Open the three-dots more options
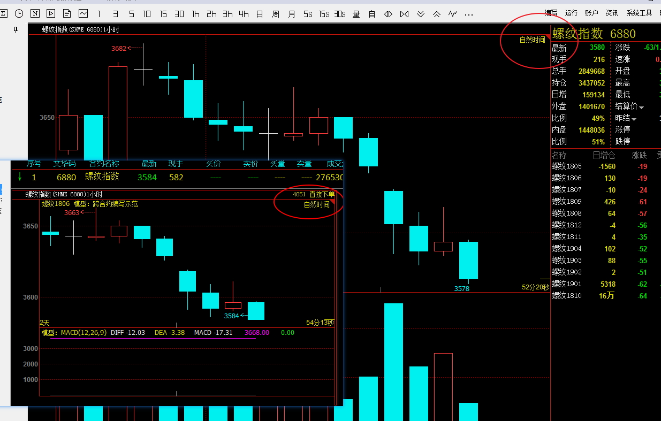This screenshot has width=661, height=421. click(469, 14)
